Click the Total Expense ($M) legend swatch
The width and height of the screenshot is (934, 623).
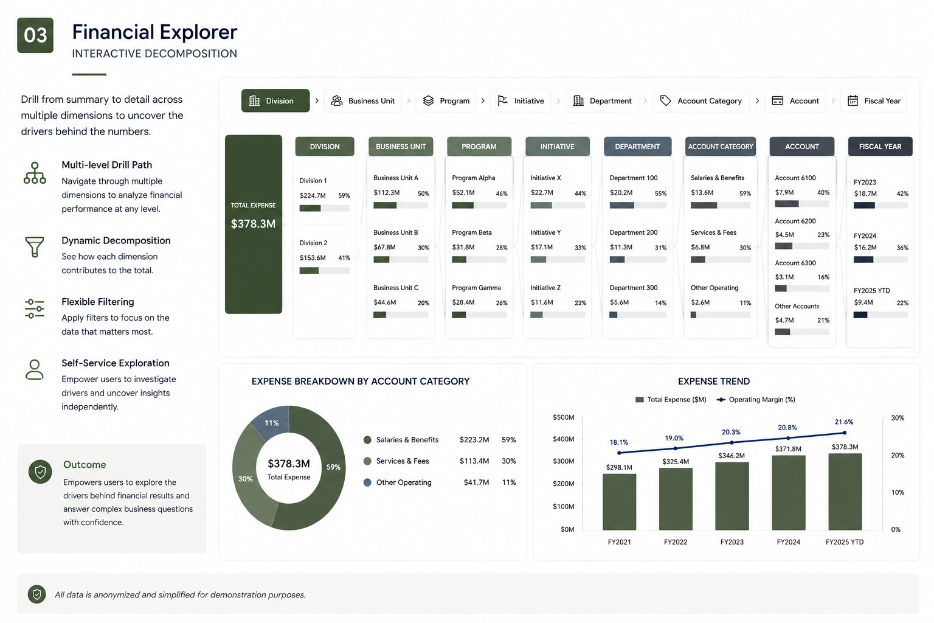[639, 400]
